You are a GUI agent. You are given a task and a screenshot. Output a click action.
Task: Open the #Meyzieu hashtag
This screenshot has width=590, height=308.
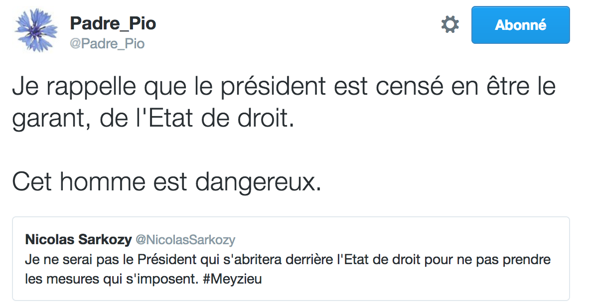[232, 279]
